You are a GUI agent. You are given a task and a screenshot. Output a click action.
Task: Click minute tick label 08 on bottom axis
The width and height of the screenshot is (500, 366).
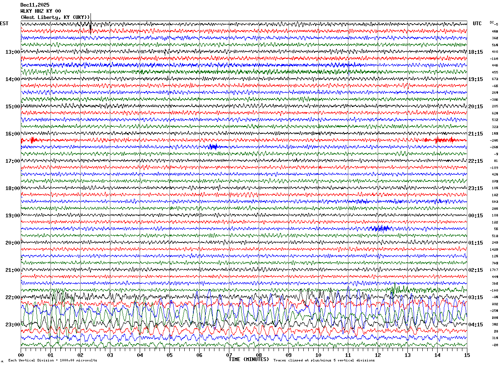[x=259, y=355]
